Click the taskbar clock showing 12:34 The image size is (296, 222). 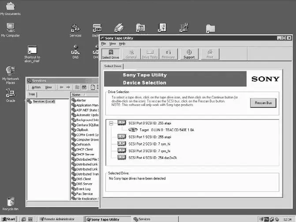[x=287, y=219]
